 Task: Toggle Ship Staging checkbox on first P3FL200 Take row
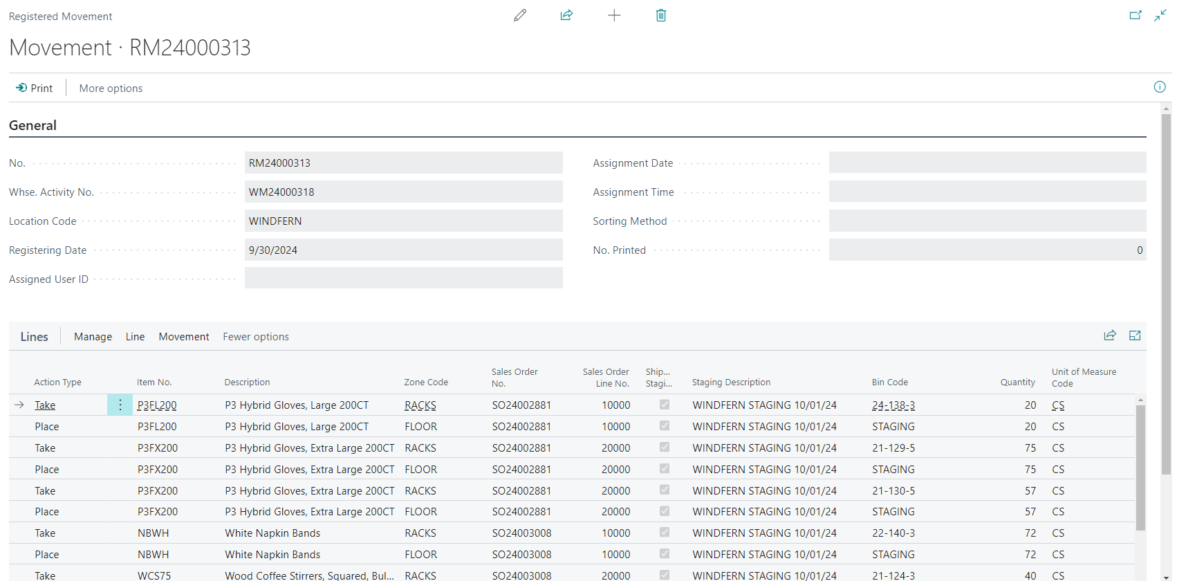point(665,405)
